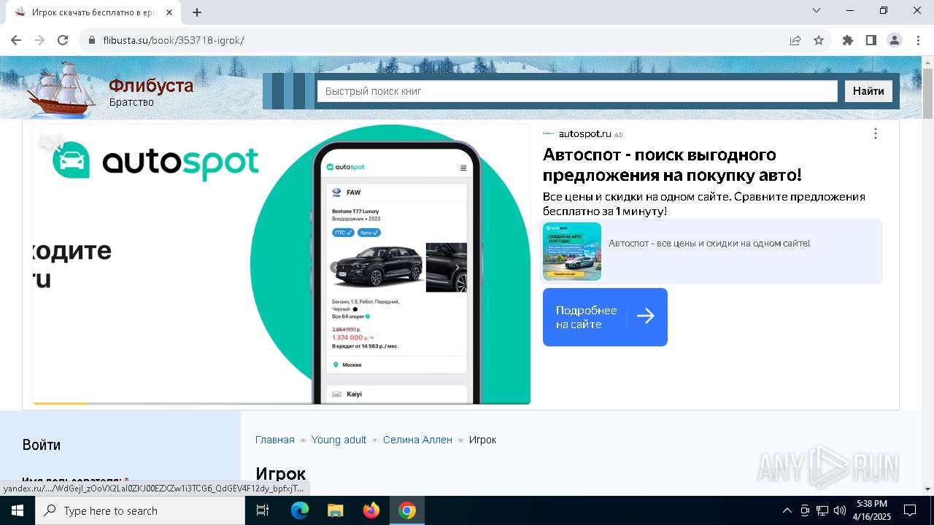Click the site lock icon in address bar
Screen dimensions: 934x525
click(x=92, y=40)
